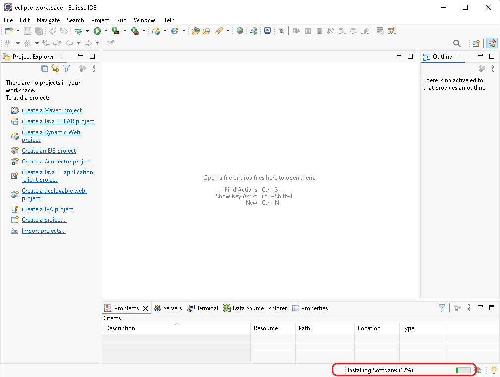The width and height of the screenshot is (500, 377).
Task: Click the Problems view filter funnel icon
Action: click(x=442, y=308)
